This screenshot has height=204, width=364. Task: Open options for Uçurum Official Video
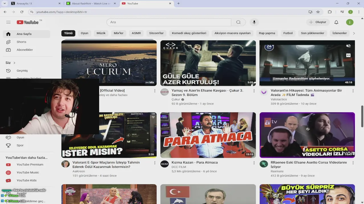click(155, 91)
